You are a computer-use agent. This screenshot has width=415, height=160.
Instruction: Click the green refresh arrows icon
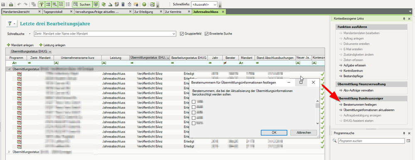[x=103, y=5]
